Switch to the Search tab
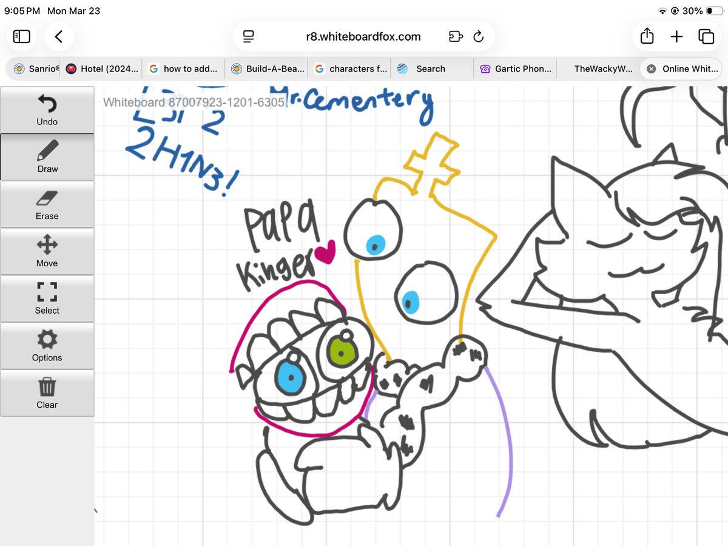 (433, 69)
